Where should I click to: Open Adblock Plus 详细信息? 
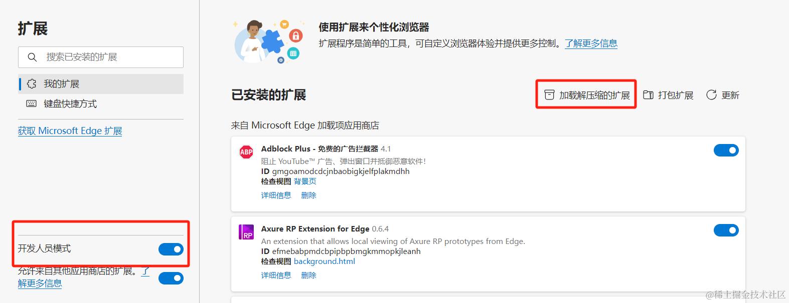tap(276, 195)
